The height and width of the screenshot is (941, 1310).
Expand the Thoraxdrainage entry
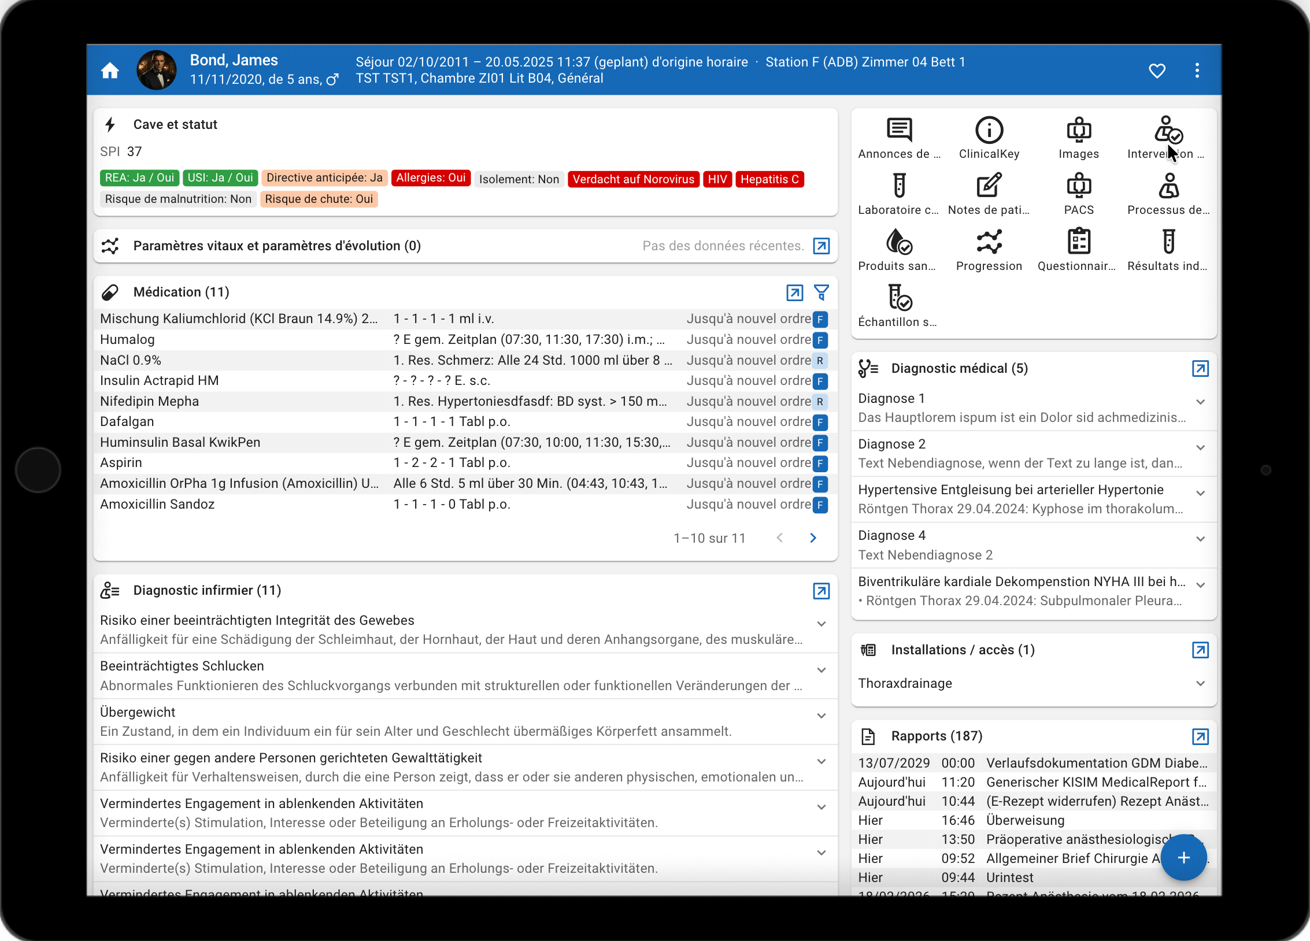[1201, 684]
